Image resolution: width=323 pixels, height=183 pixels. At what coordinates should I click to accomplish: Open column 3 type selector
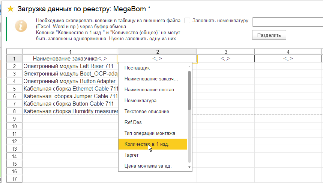[225, 59]
